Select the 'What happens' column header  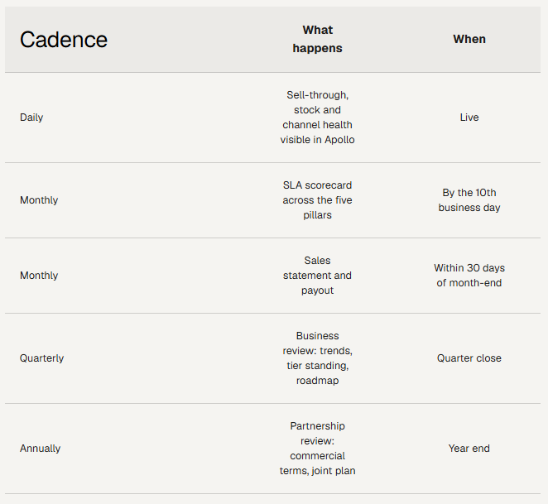[x=317, y=39]
